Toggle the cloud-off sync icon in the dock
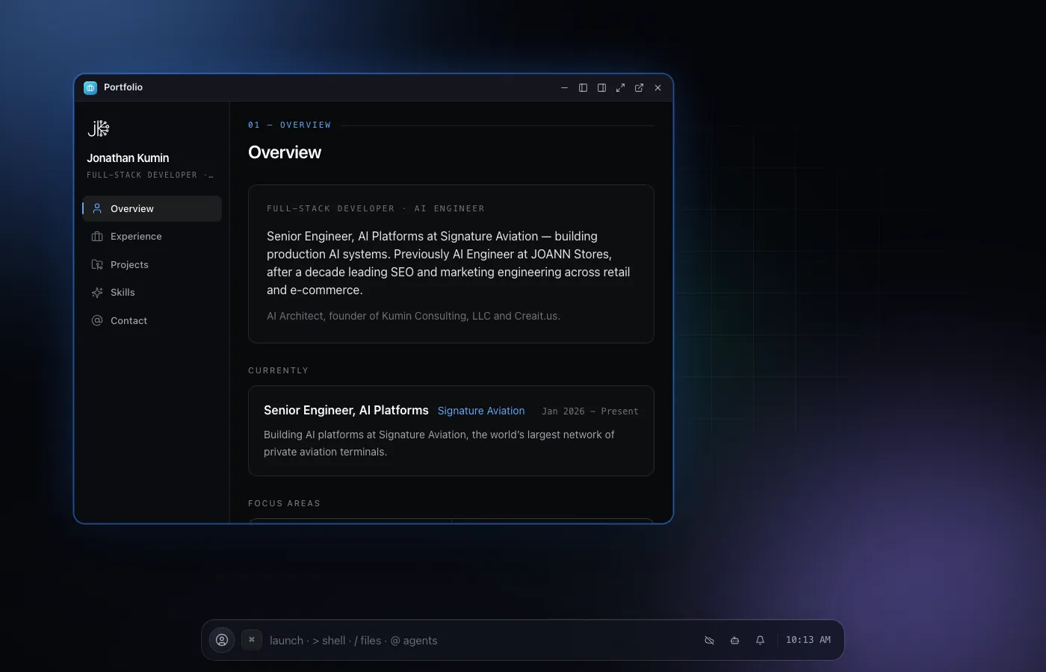This screenshot has height=672, width=1046. tap(709, 640)
